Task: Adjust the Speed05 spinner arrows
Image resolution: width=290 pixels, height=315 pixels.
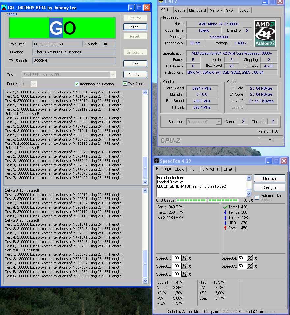Action: 250,266
